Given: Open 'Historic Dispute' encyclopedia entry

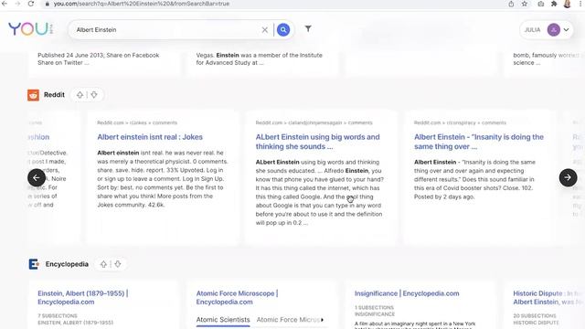Looking at the screenshot, I should pos(548,298).
